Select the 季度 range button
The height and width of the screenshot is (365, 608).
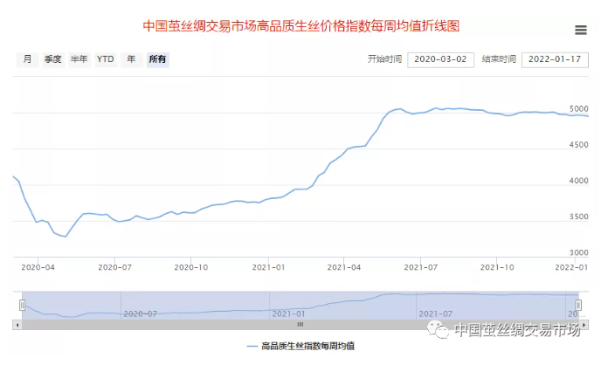tap(52, 59)
